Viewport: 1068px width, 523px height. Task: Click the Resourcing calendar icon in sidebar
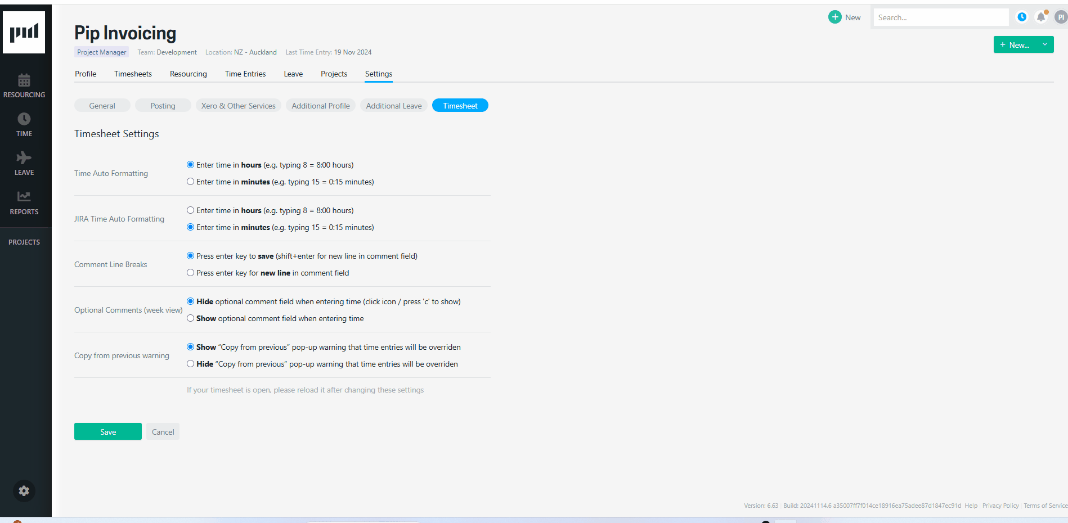pyautogui.click(x=24, y=80)
